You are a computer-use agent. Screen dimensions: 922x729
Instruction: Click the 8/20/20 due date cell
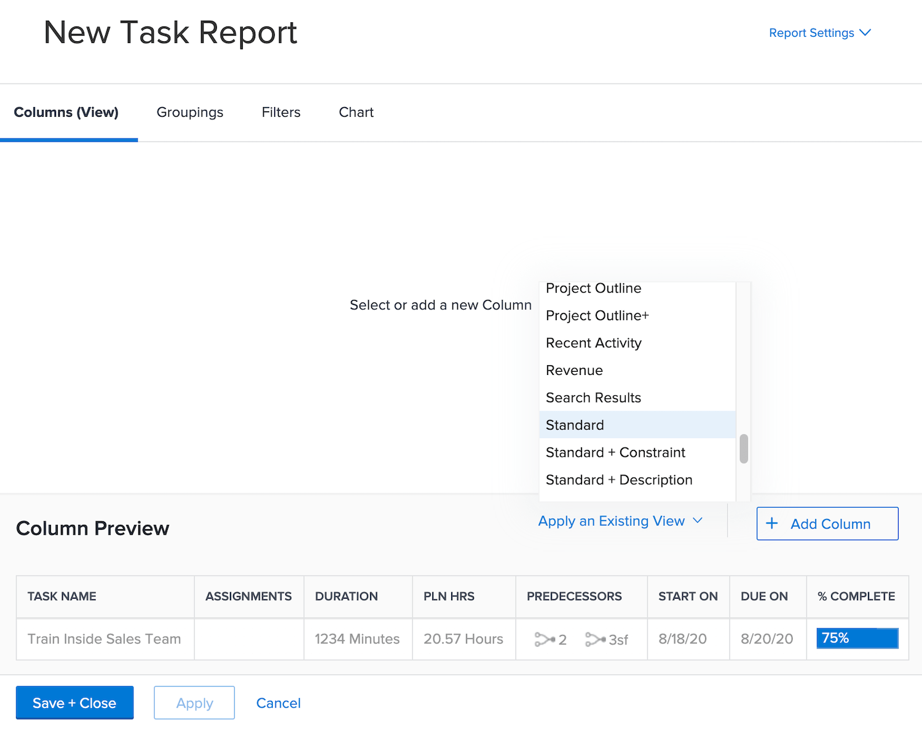767,639
